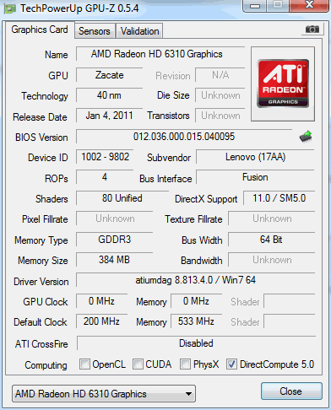The image size is (331, 410).
Task: Click the "ATI CrossFire" label
Action: pos(41,344)
